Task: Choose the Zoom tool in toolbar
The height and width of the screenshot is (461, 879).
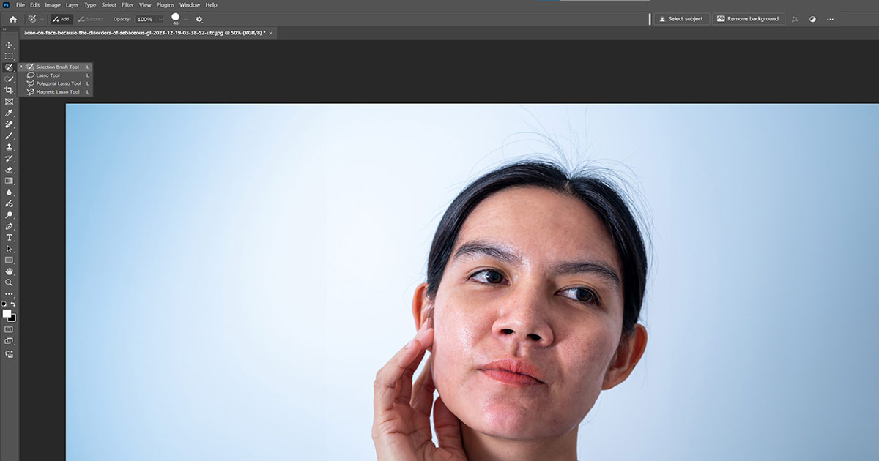Action: [10, 282]
